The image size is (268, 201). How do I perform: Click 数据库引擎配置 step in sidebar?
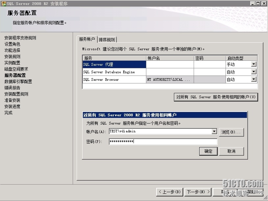pos(18,81)
